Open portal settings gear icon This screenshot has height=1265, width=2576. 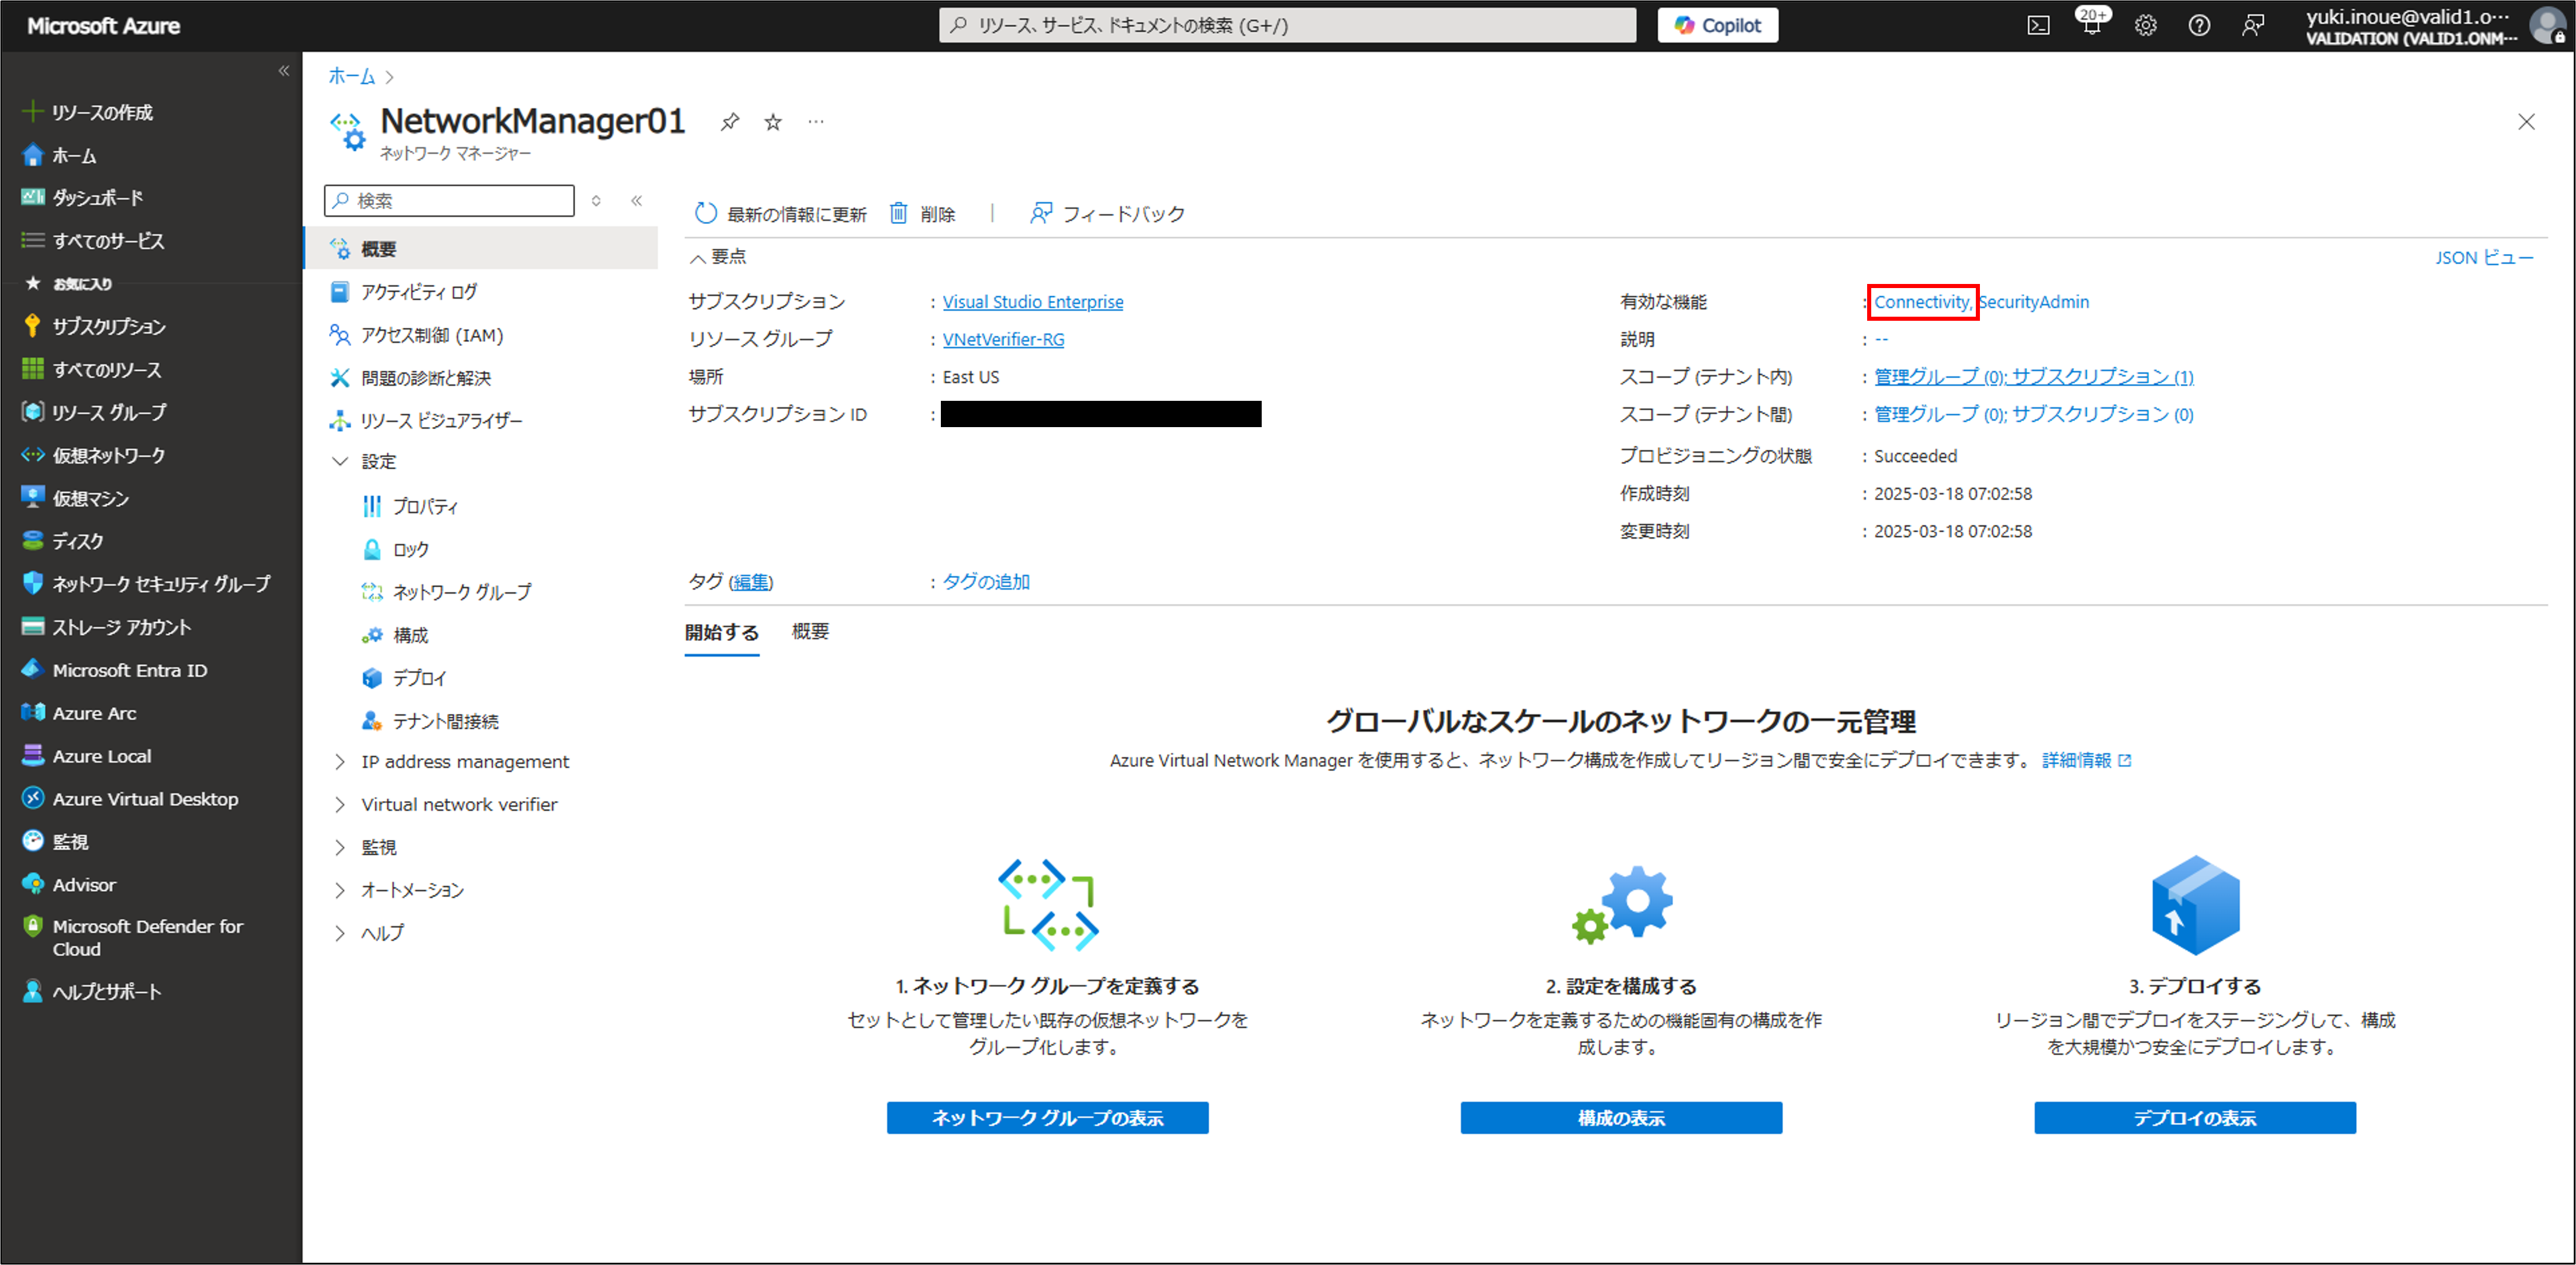tap(2146, 26)
